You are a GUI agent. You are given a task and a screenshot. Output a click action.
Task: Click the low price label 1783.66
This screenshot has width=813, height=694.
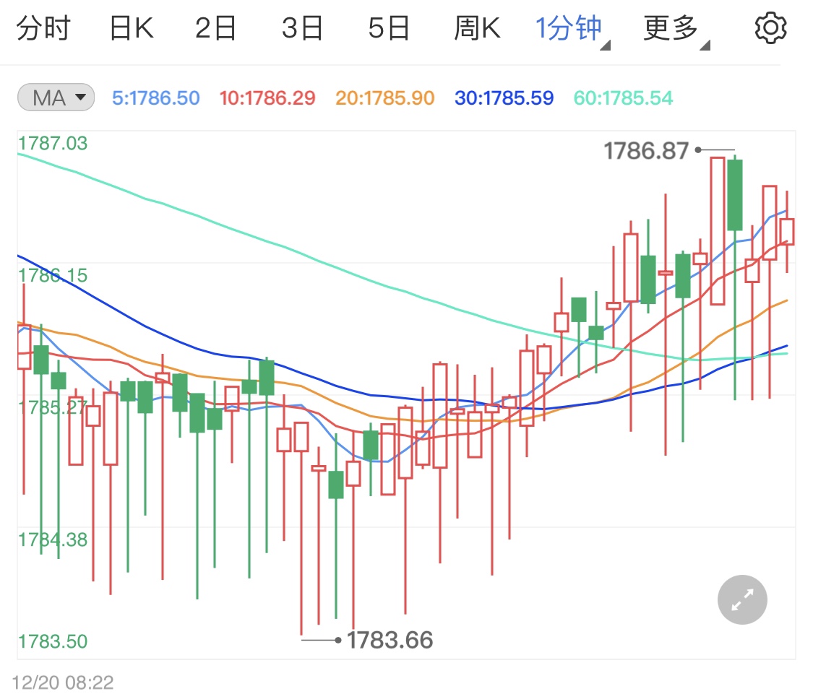[x=390, y=640]
